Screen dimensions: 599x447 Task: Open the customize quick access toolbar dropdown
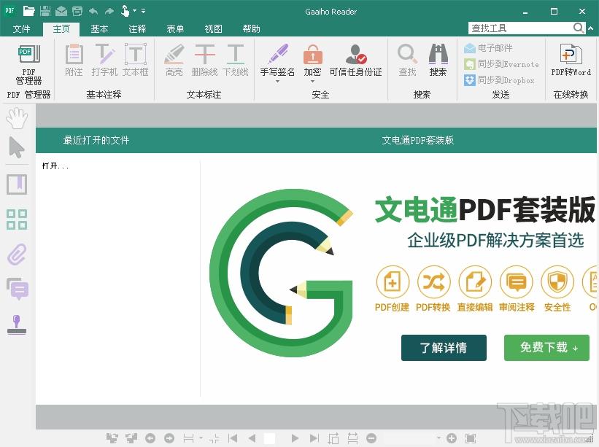[x=144, y=11]
